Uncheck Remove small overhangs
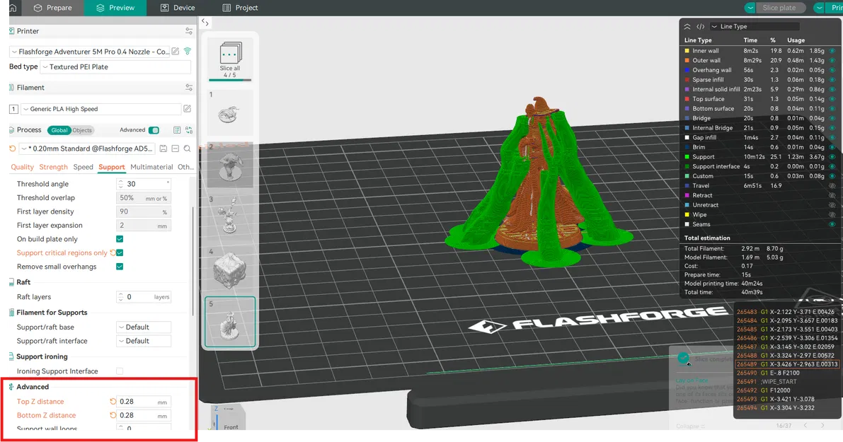 (120, 267)
